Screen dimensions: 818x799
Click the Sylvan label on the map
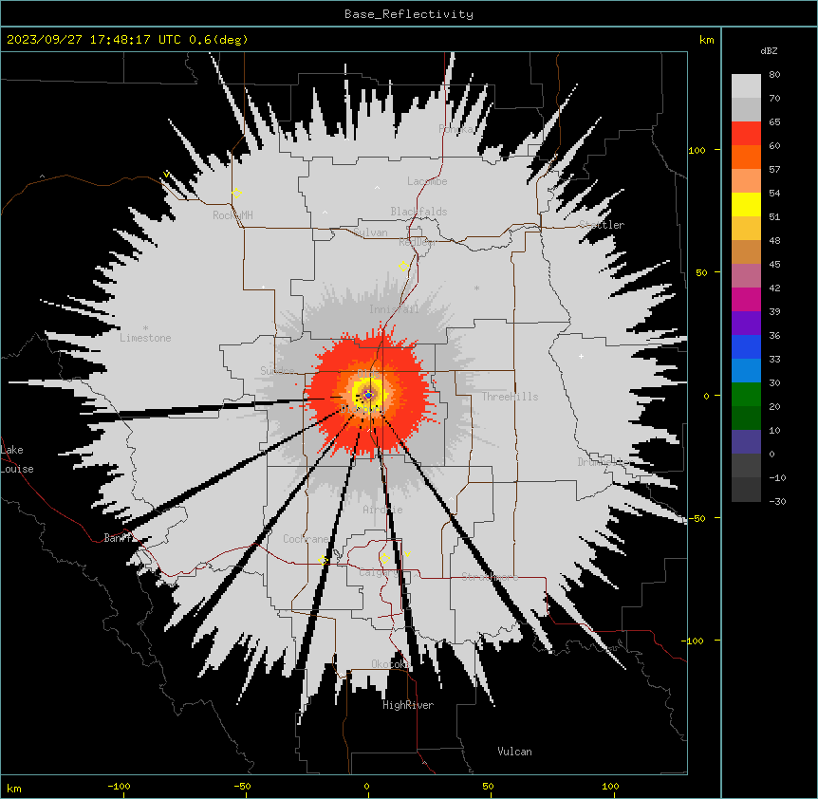tap(370, 232)
